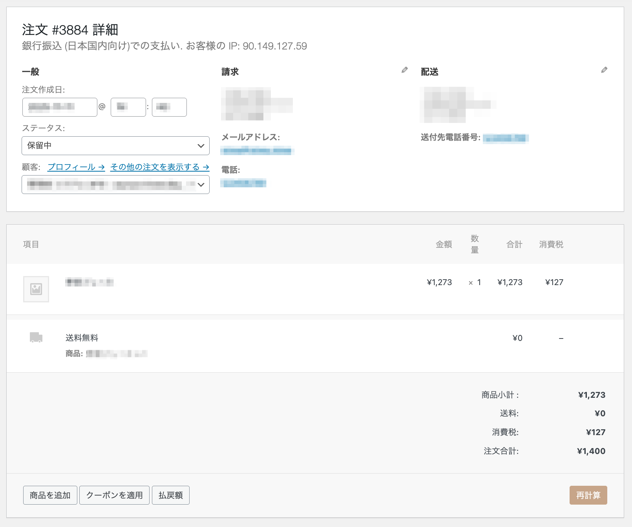Open the ステータス dropdown showing 保留中
632x527 pixels.
115,146
